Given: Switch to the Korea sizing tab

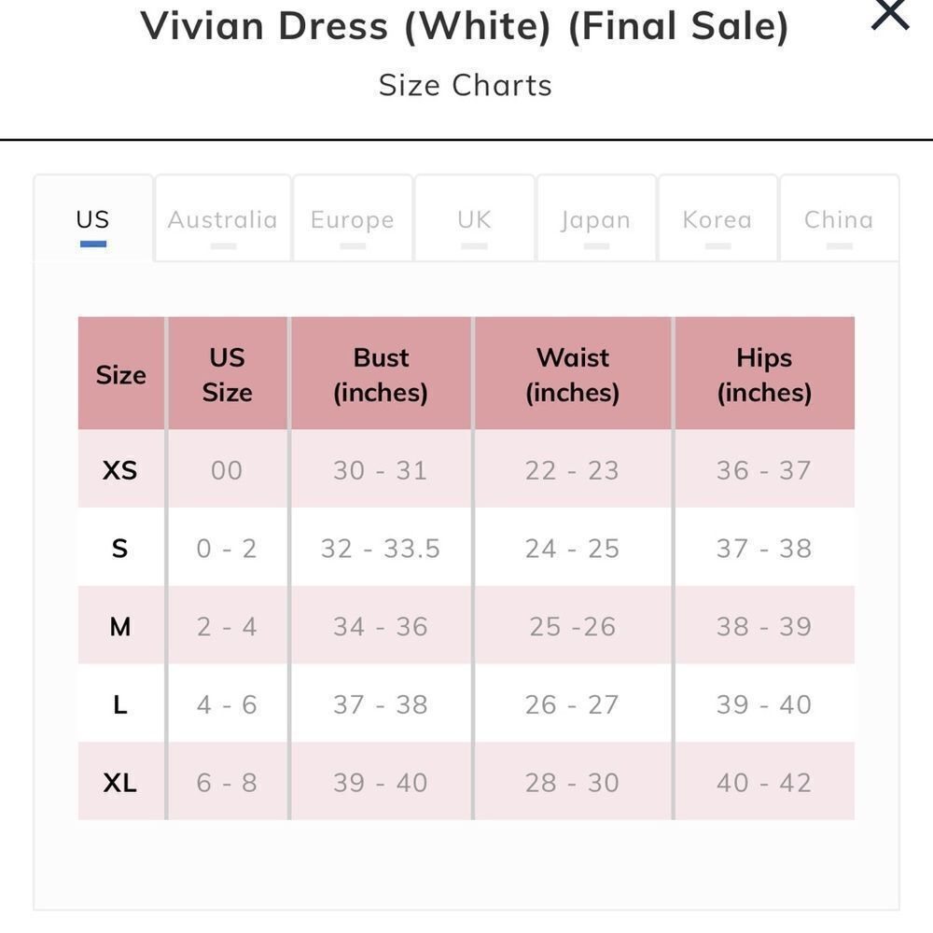Looking at the screenshot, I should 716,219.
